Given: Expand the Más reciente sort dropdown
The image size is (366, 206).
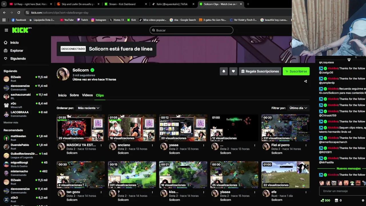Looking at the screenshot, I should [x=89, y=108].
